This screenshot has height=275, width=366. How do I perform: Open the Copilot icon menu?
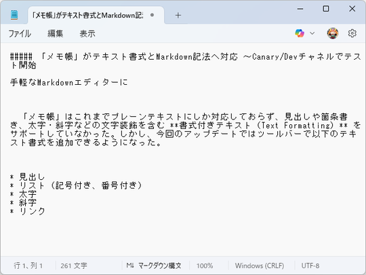300,33
